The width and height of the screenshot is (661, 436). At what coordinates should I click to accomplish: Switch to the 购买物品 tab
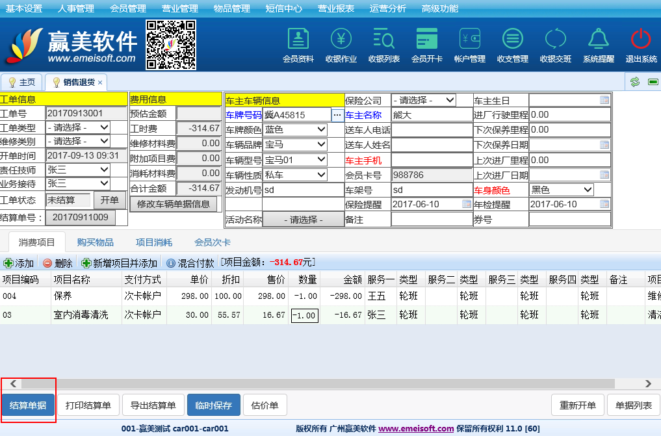point(95,242)
